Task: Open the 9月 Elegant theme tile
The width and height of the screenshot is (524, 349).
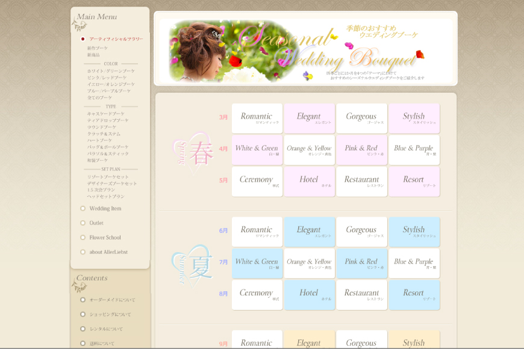Action: tap(310, 339)
